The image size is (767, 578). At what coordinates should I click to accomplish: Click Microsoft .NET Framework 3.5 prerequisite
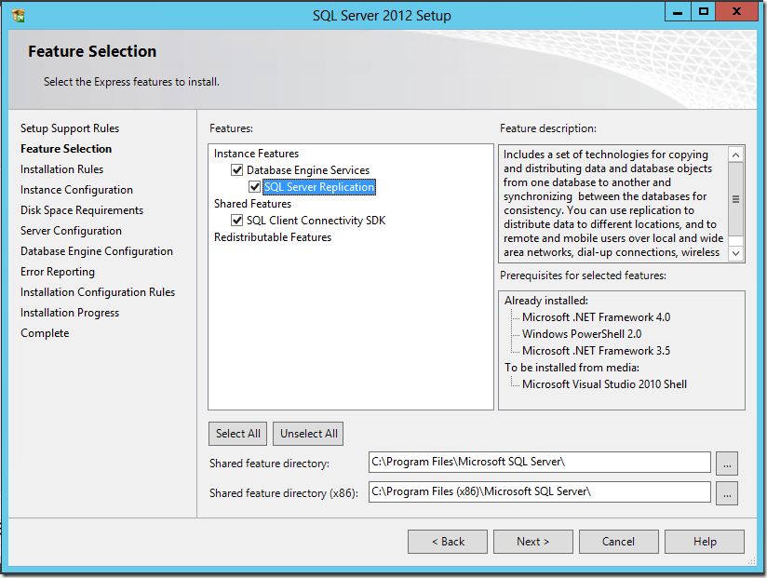pyautogui.click(x=597, y=351)
